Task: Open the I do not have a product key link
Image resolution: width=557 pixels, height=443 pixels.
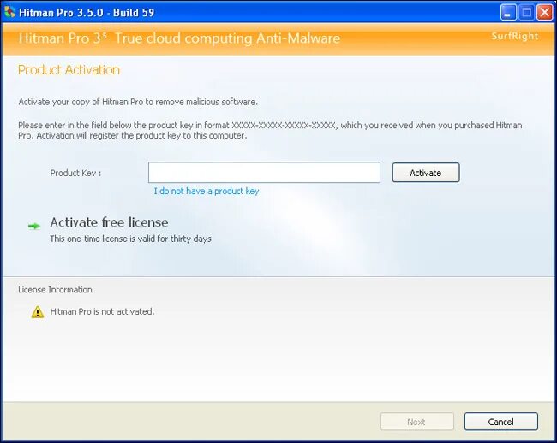Action: coord(207,191)
